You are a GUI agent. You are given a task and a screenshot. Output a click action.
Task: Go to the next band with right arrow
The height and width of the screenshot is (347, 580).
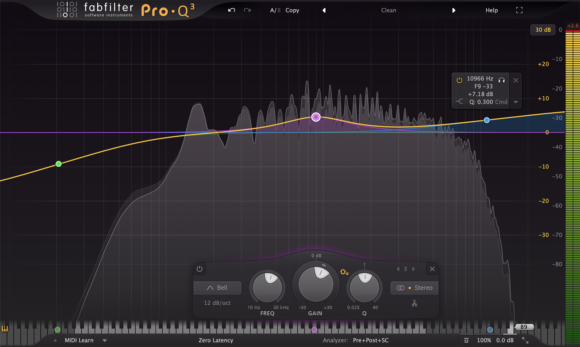[x=414, y=269]
